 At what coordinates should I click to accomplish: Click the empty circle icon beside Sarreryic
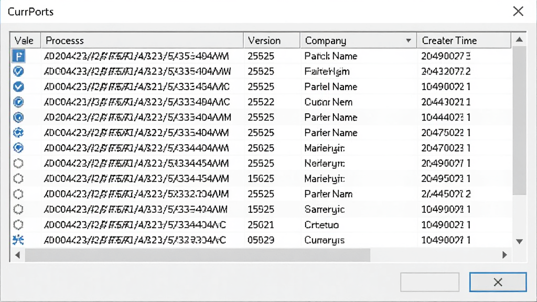pos(18,209)
